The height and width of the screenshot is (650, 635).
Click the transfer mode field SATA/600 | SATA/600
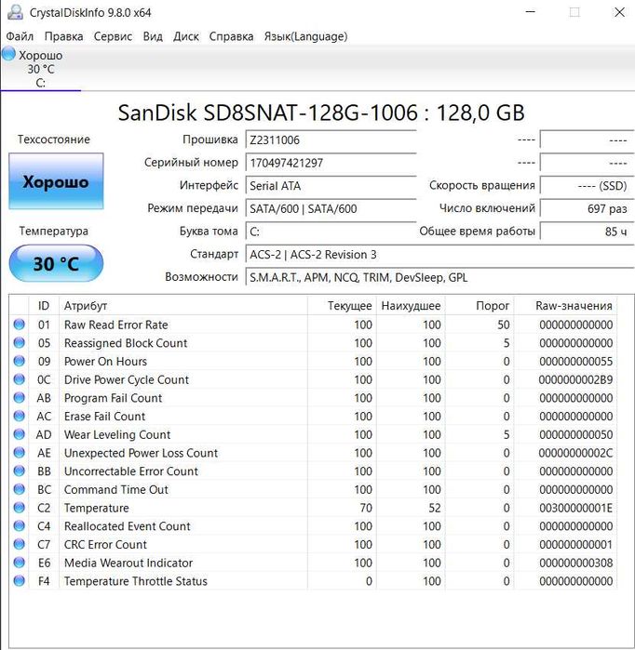coord(331,208)
